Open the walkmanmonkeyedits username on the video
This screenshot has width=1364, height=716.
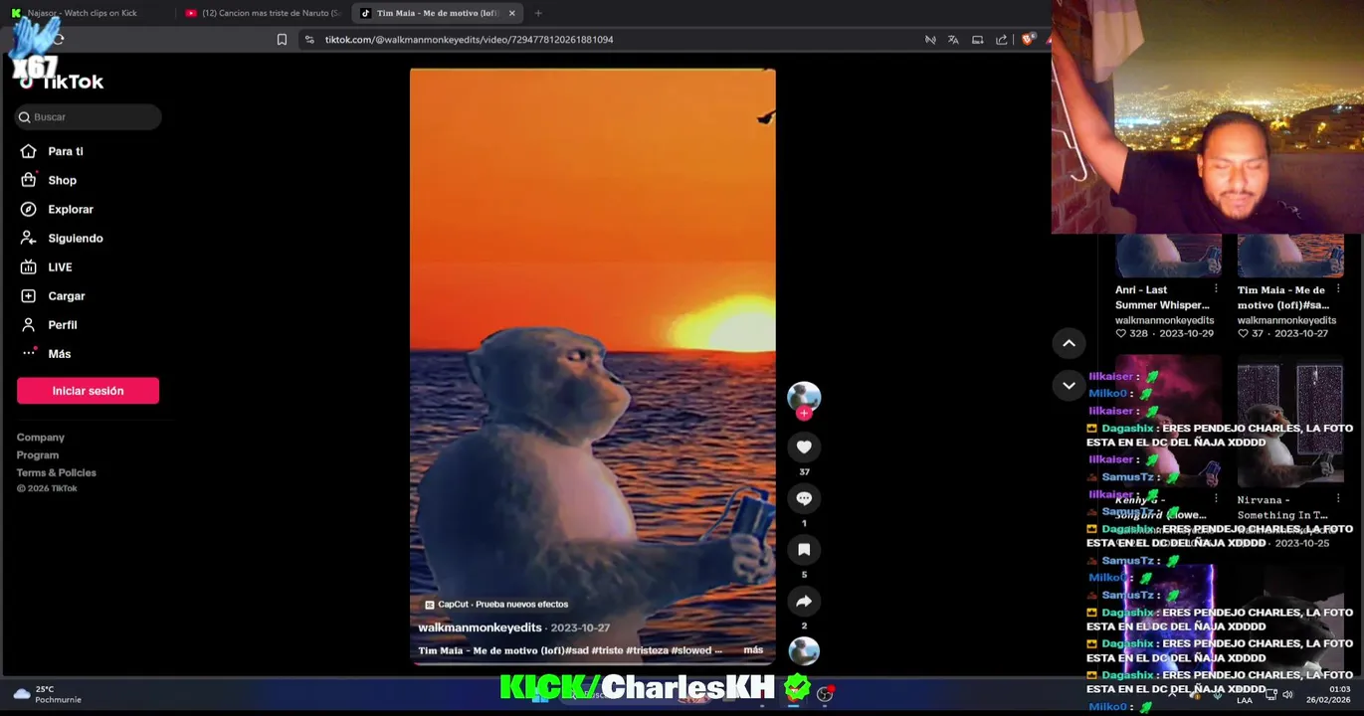(x=480, y=627)
